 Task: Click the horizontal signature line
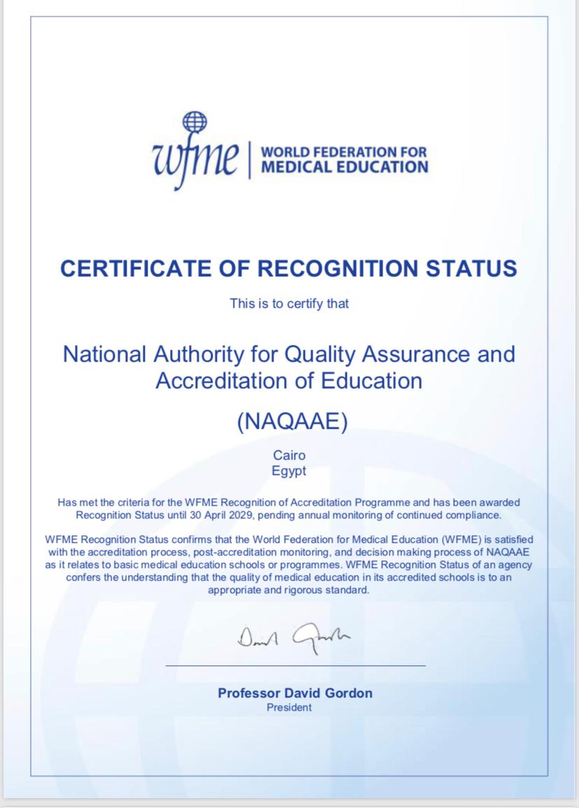point(295,665)
